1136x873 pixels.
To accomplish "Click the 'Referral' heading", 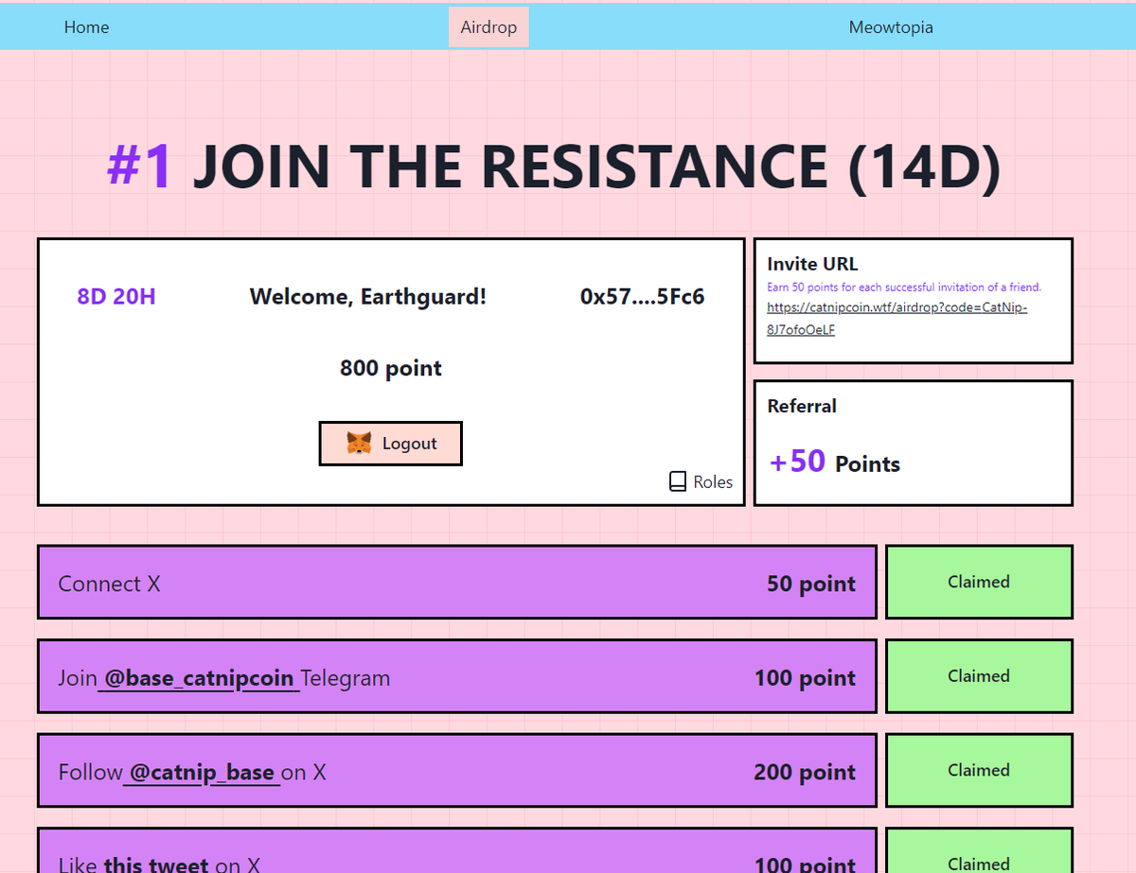I will coord(802,406).
